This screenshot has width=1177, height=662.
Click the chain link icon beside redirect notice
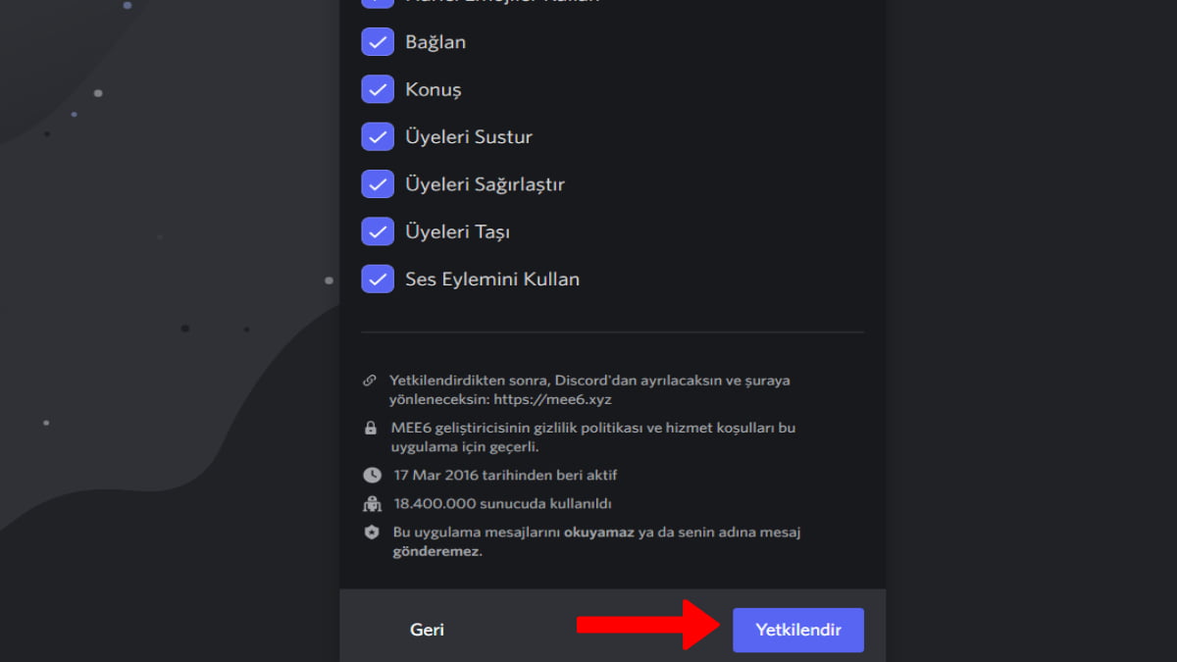point(370,381)
